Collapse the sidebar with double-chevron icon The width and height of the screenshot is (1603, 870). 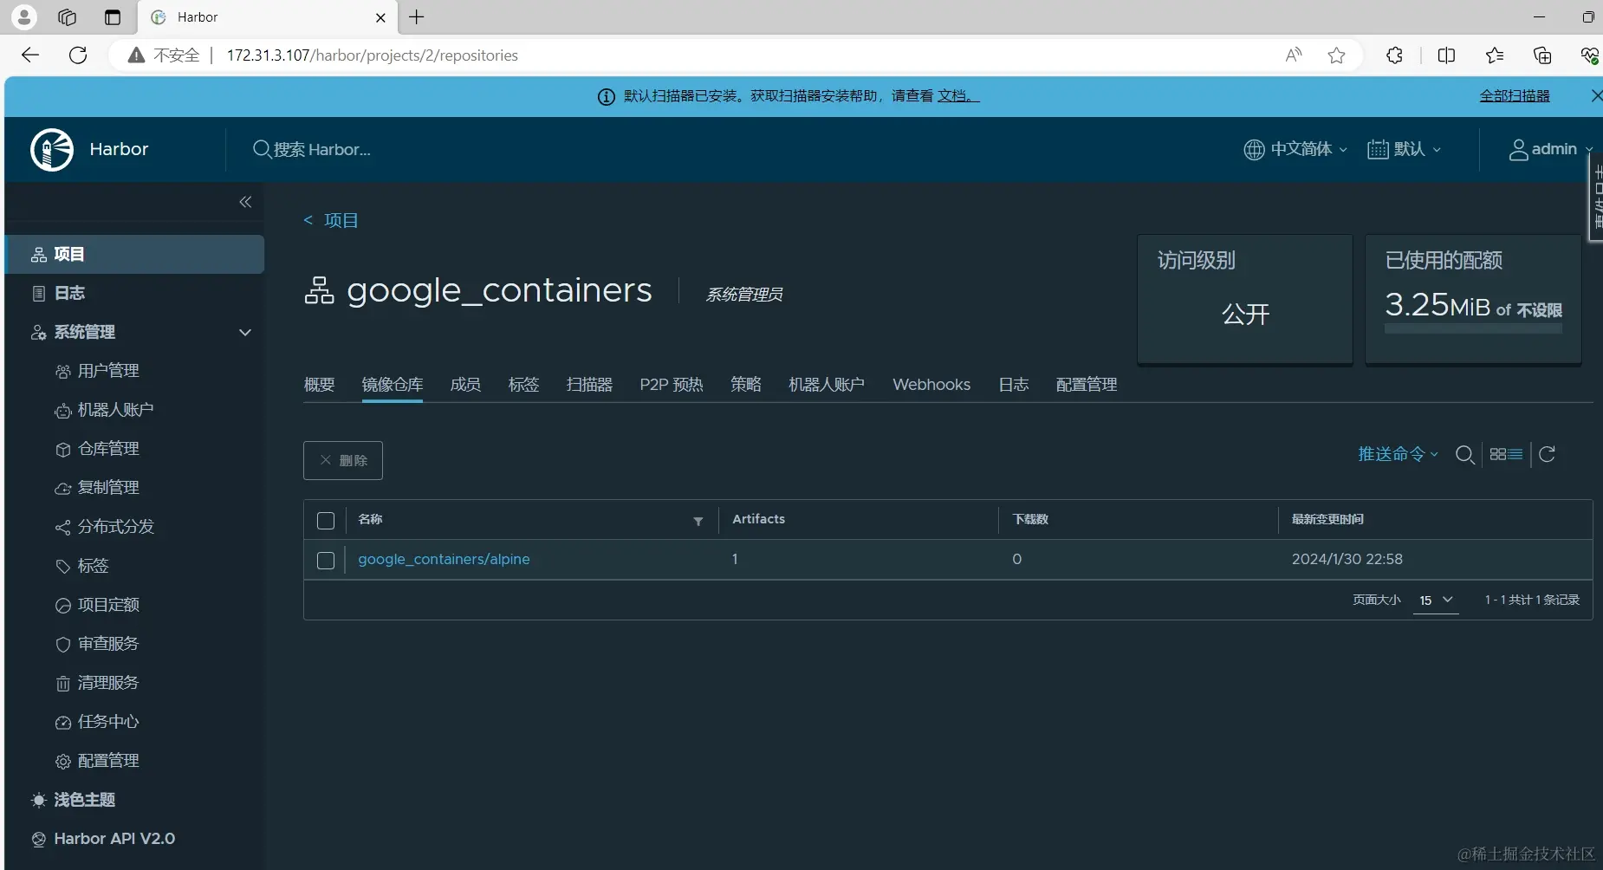[x=245, y=202]
